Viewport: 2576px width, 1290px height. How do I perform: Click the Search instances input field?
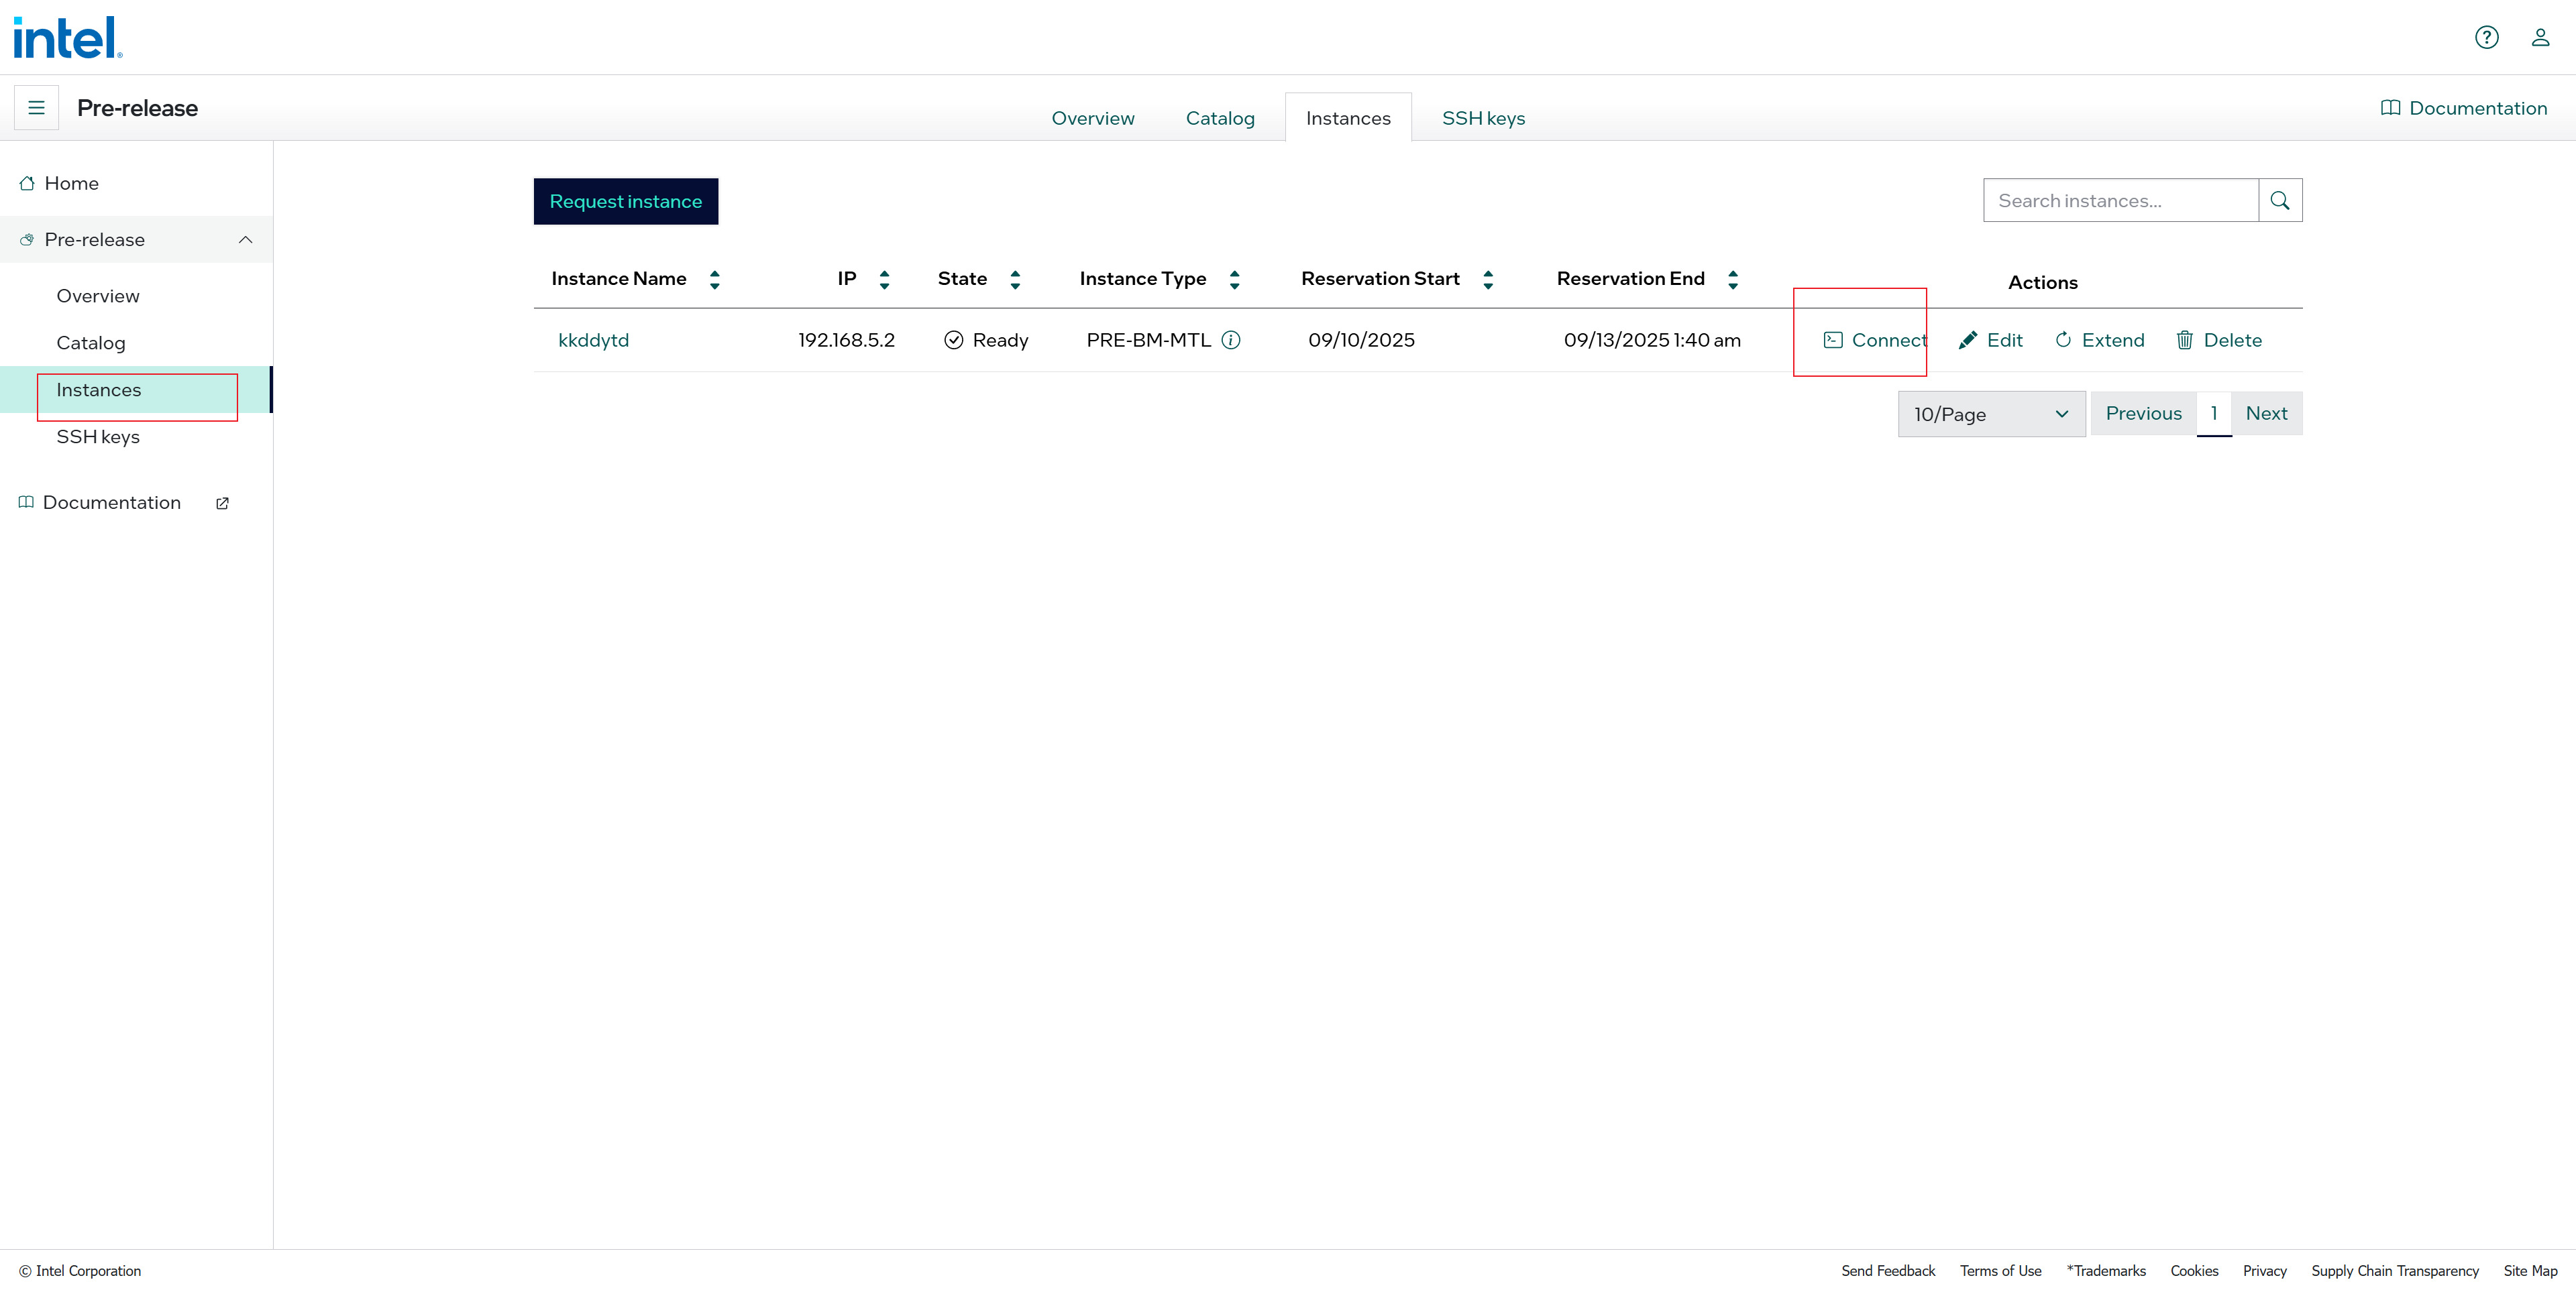coord(2120,201)
